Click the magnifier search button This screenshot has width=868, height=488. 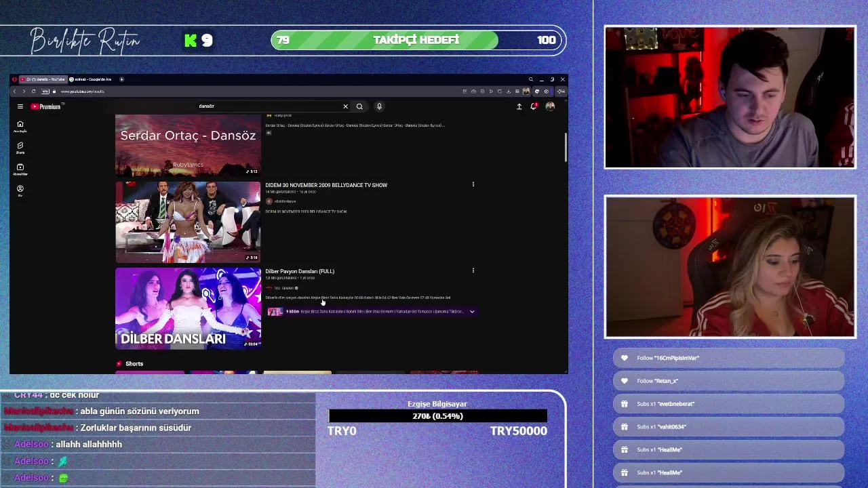click(x=359, y=106)
